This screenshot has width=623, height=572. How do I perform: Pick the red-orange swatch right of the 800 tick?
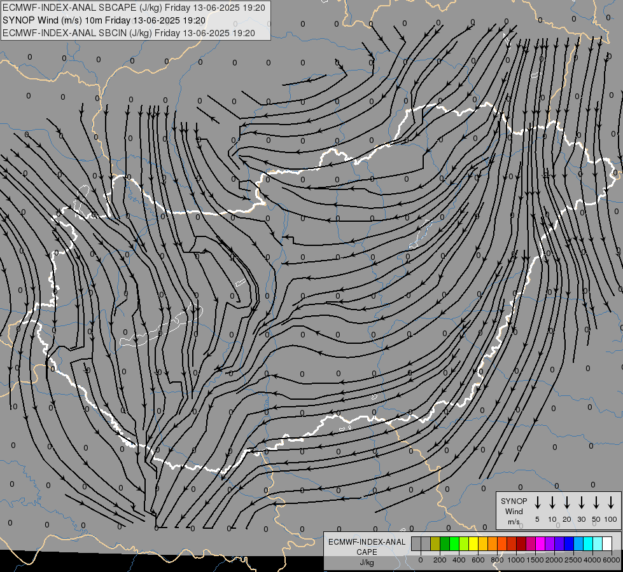tap(502, 543)
